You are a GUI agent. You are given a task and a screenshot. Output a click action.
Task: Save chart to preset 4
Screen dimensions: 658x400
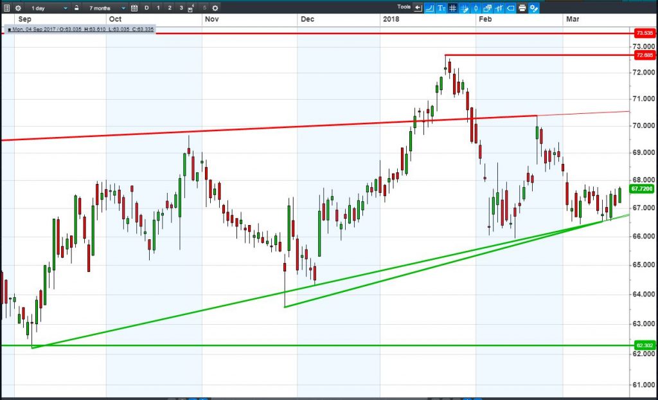tap(191, 8)
